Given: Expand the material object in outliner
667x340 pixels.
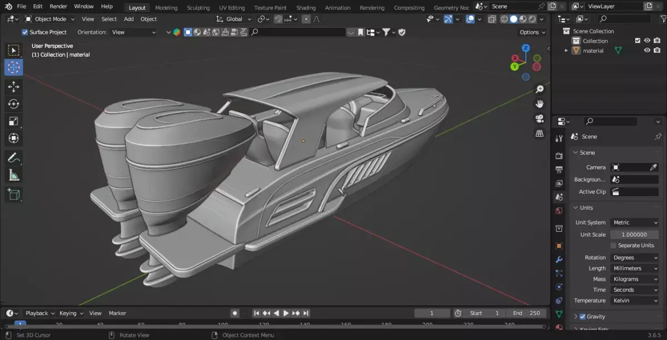Looking at the screenshot, I should click(x=566, y=50).
